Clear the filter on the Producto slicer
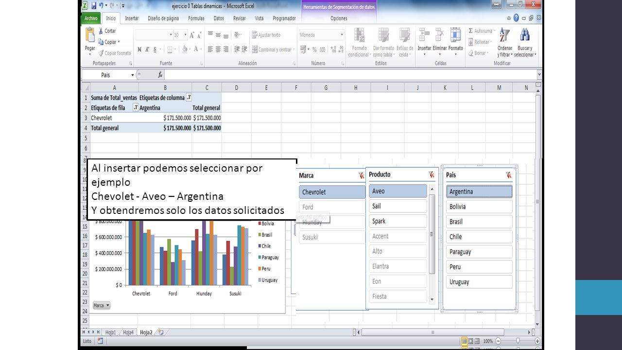Viewport: 622px width, 350px height. click(x=431, y=175)
